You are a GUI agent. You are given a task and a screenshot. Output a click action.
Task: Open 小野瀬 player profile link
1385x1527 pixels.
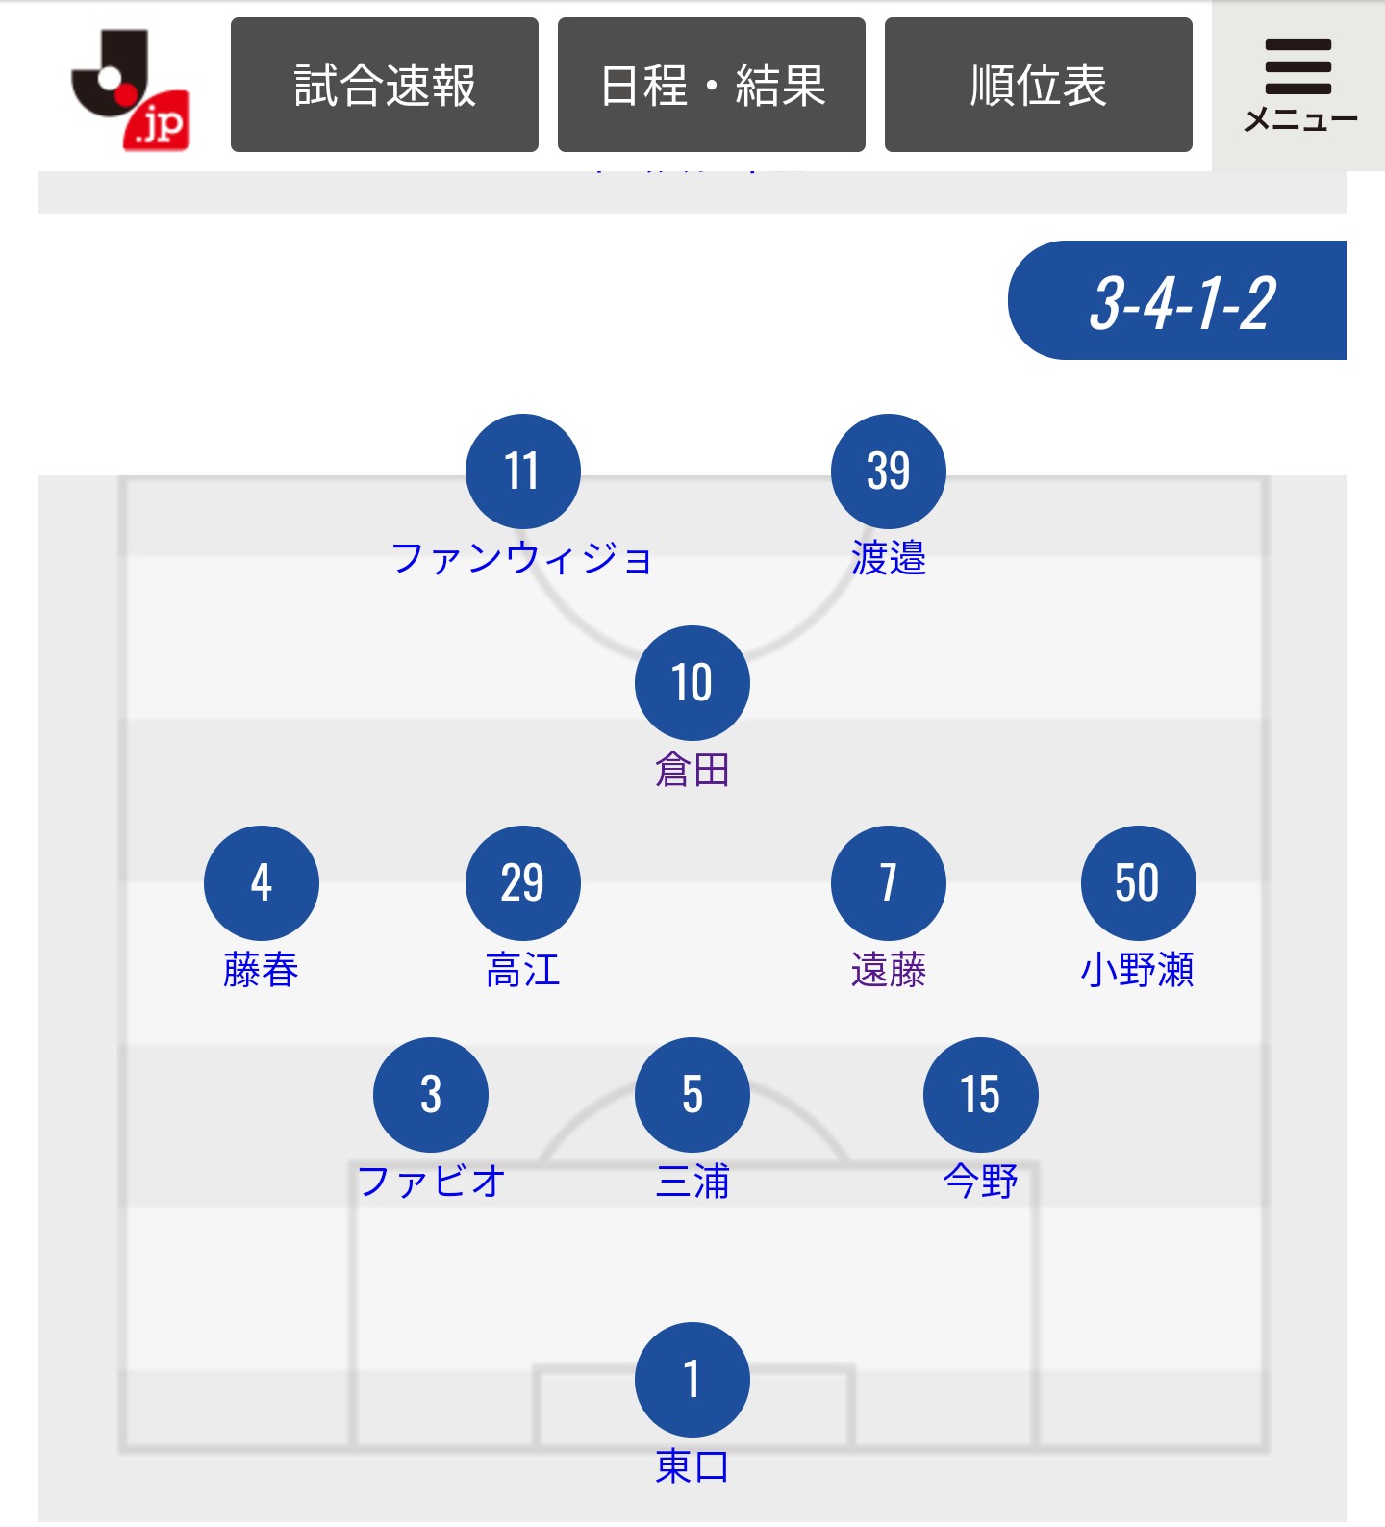(1138, 970)
